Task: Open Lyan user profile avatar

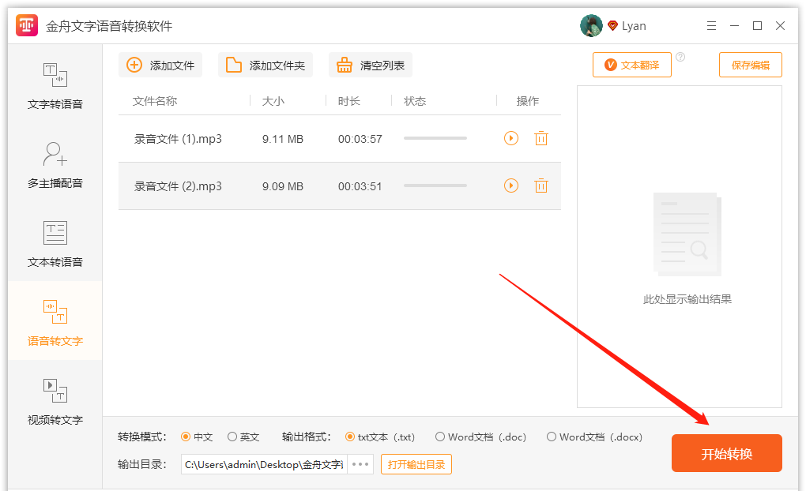Action: coord(591,26)
